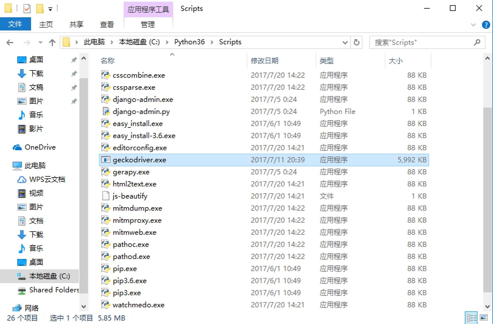Open Explorer help via the question mark icon
493x324 pixels.
tap(486, 25)
